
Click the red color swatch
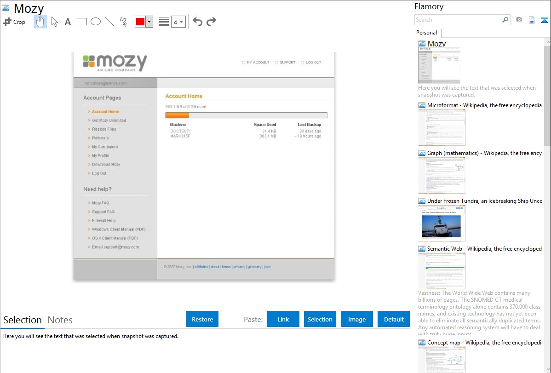(x=140, y=22)
